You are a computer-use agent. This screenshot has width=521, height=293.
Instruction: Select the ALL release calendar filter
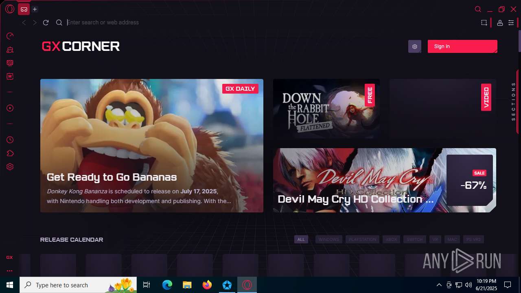pos(301,239)
